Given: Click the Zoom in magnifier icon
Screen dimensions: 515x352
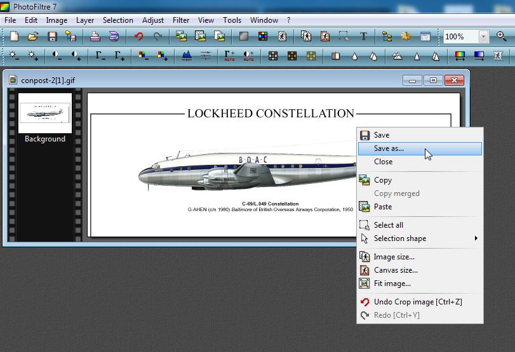Looking at the screenshot, I should [x=501, y=36].
